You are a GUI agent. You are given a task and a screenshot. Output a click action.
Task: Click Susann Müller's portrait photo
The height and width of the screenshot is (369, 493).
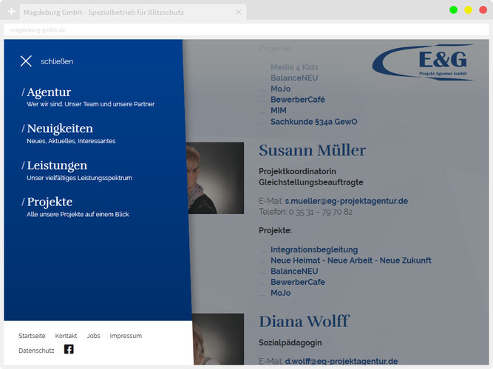(214, 178)
